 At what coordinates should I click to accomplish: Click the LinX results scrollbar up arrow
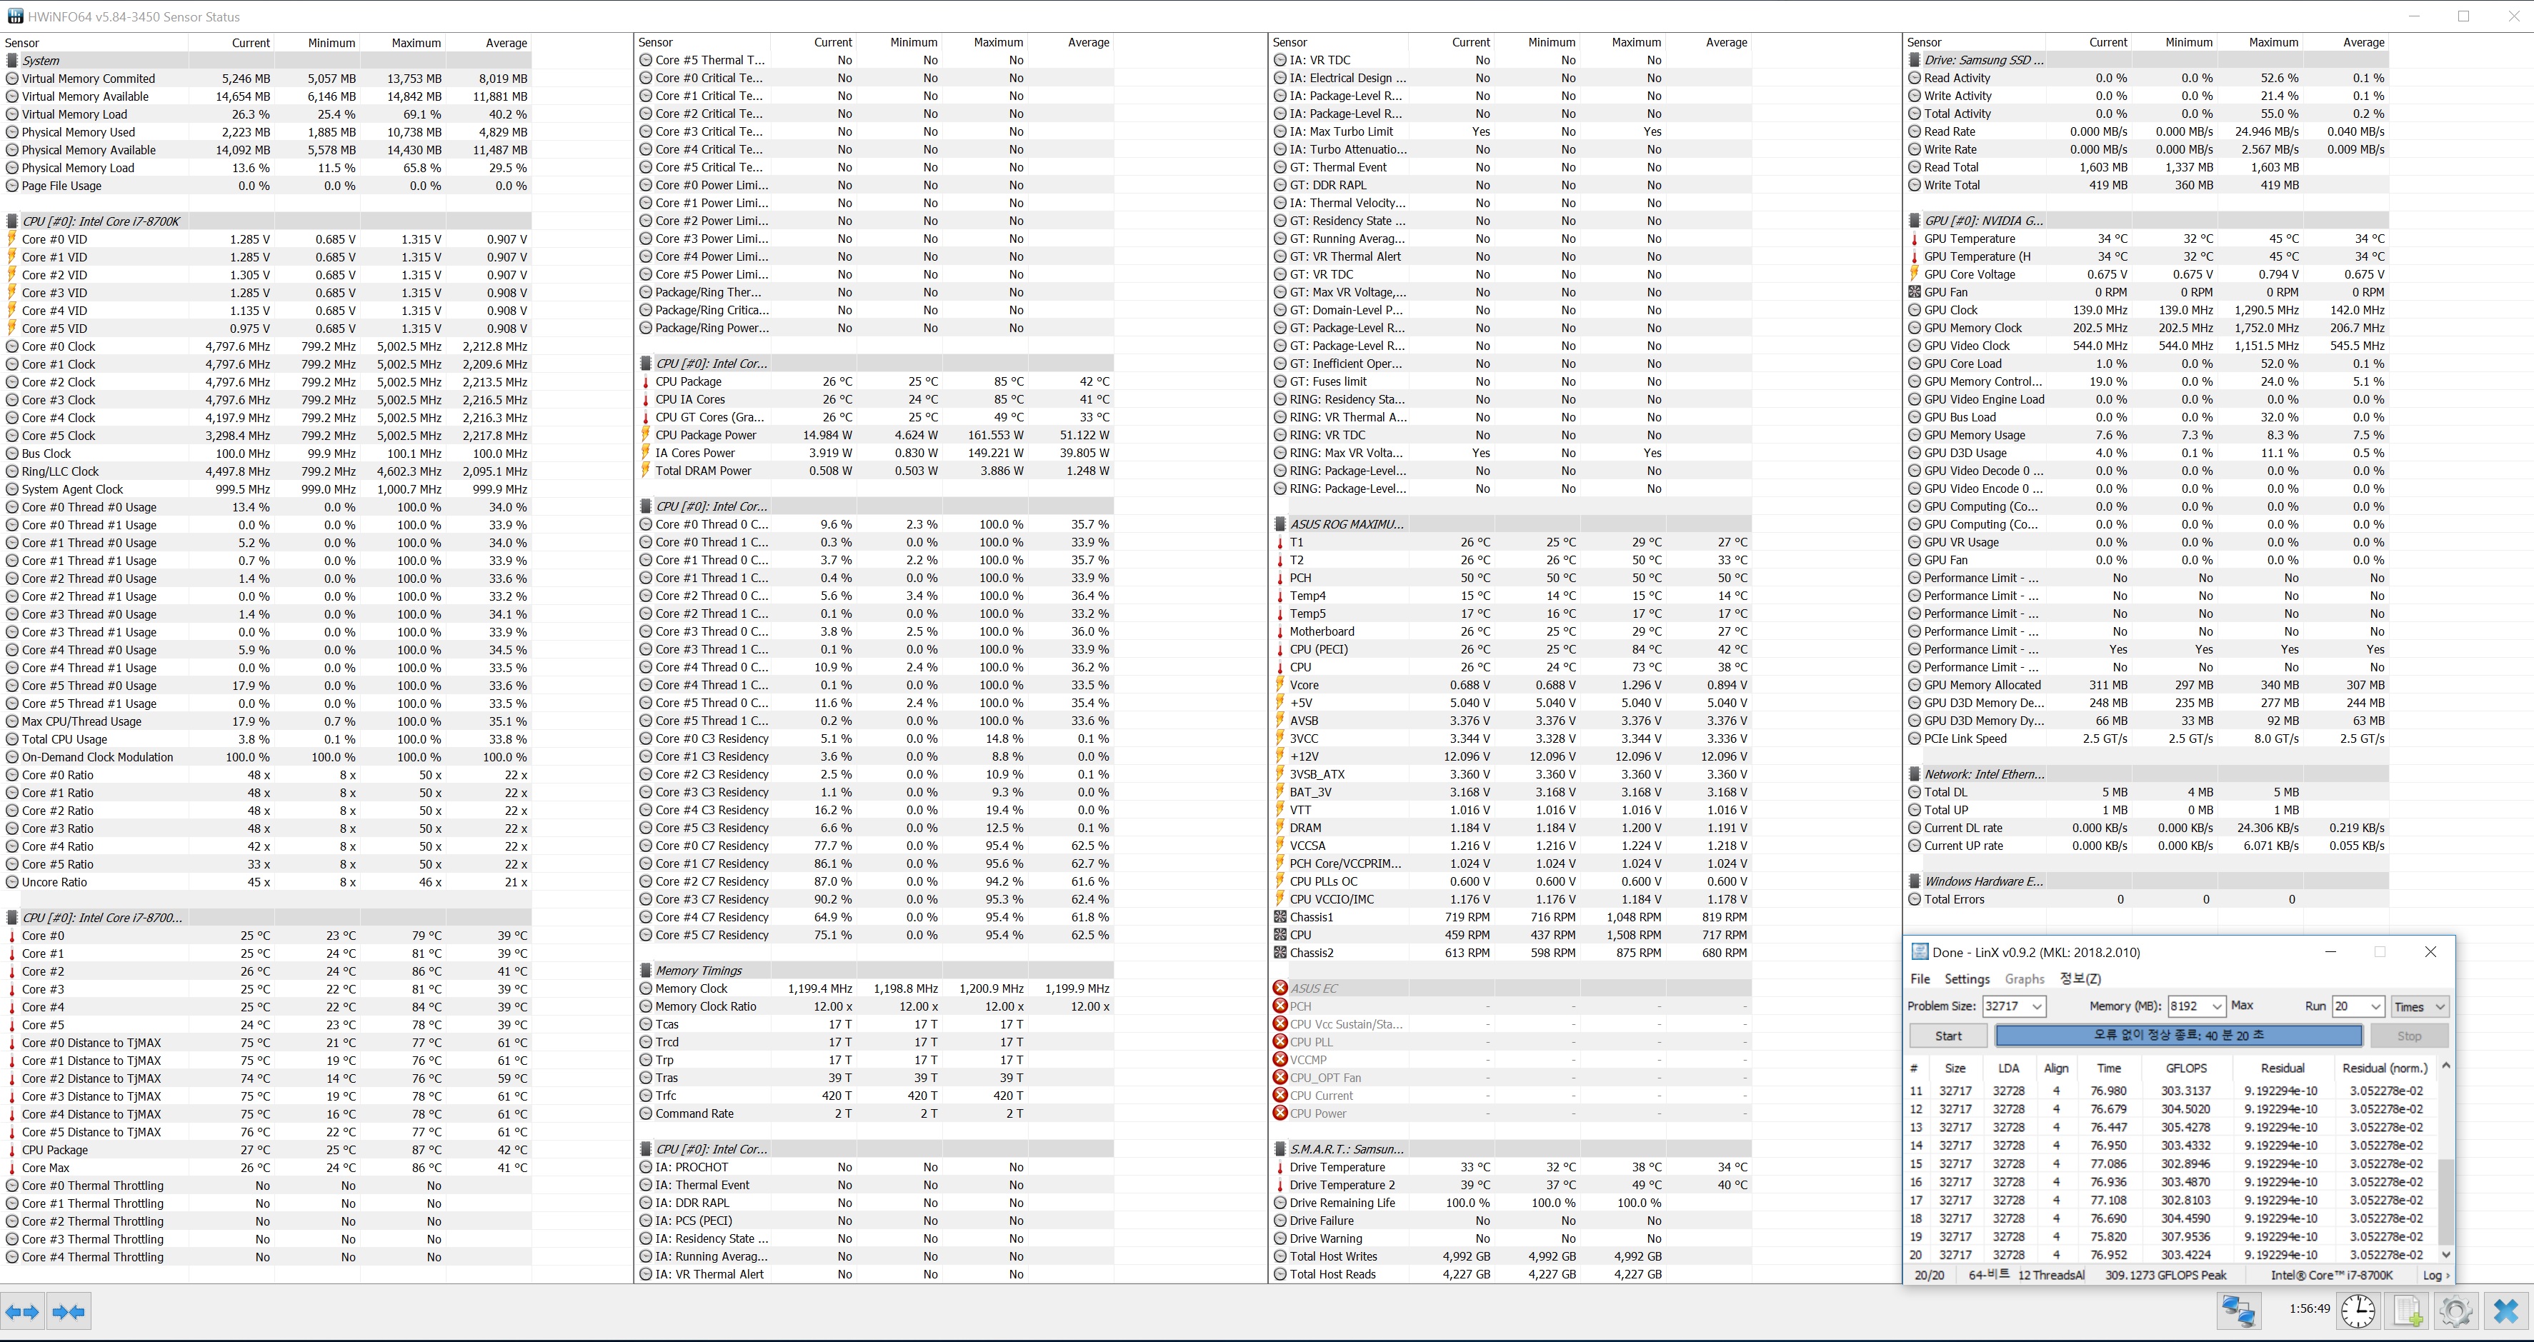[2446, 1066]
